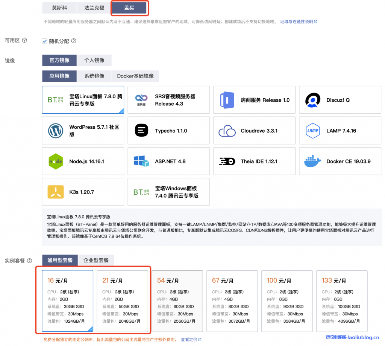The width and height of the screenshot is (385, 346).
Task: Choose the Docker CE 19.03.9 whale icon
Action: point(313,162)
